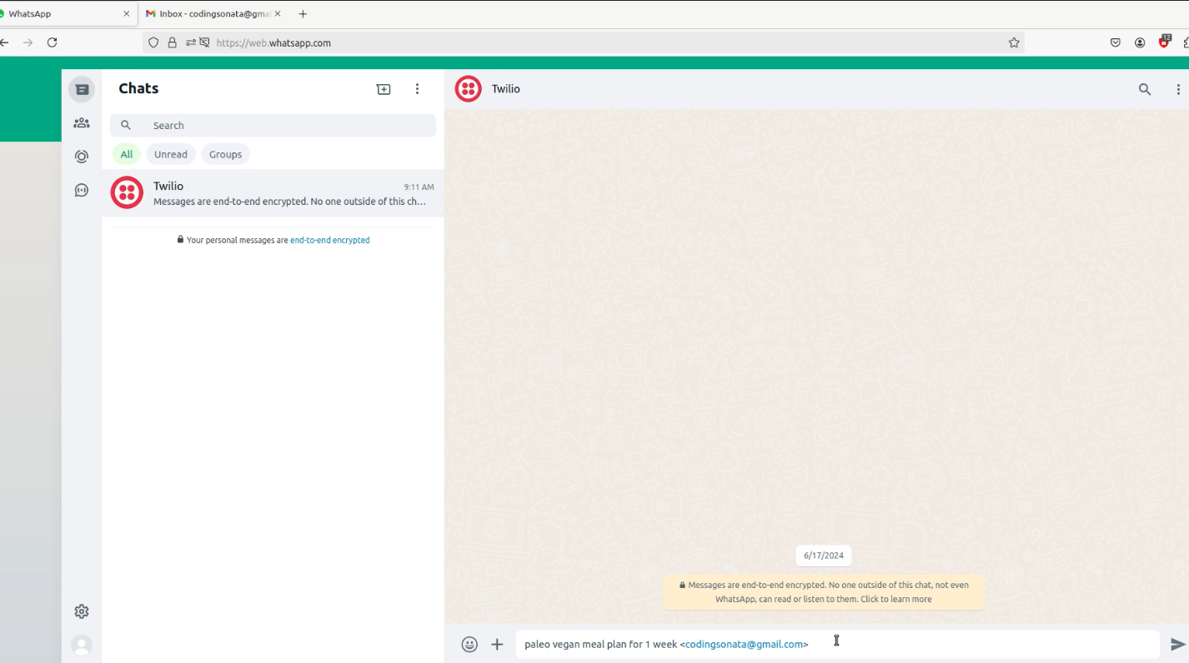Click the attach plus icon
Screen dimensions: 1189x663
click(497, 644)
